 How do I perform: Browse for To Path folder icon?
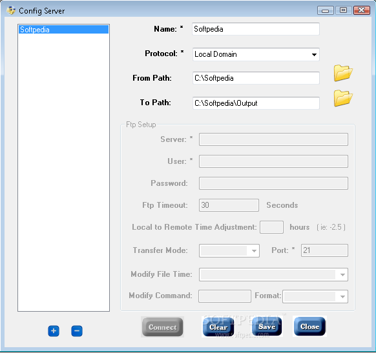(343, 98)
